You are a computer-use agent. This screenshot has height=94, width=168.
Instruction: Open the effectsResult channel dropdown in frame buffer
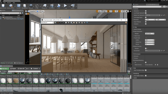(x=47, y=23)
